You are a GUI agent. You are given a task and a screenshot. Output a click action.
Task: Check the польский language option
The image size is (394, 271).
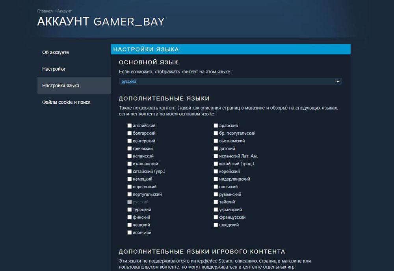tap(216, 187)
